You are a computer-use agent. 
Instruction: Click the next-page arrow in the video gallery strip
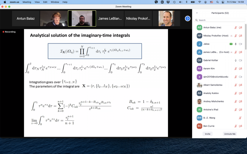click(187, 18)
